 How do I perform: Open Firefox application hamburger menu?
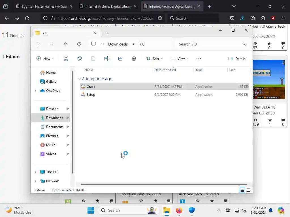pyautogui.click(x=283, y=18)
